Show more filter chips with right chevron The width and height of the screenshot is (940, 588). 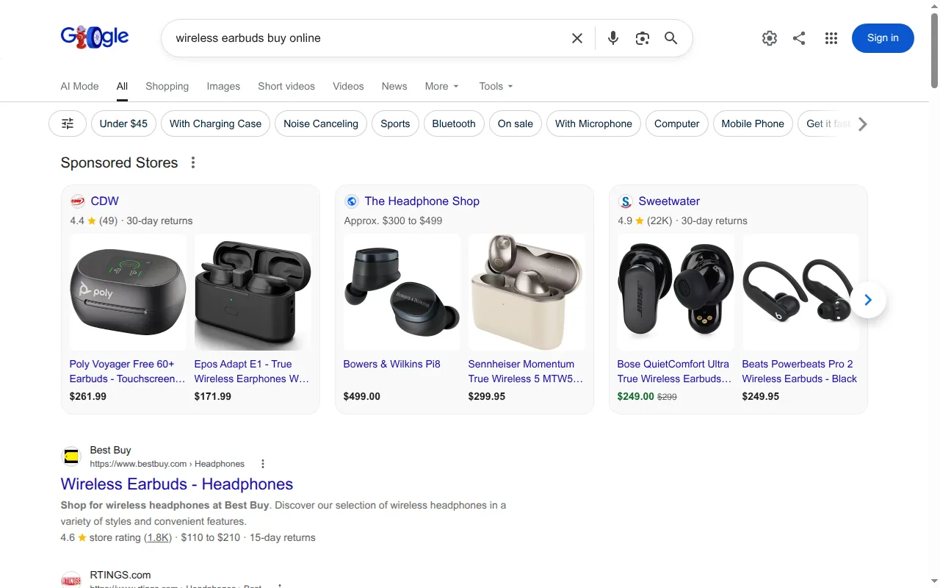tap(863, 124)
